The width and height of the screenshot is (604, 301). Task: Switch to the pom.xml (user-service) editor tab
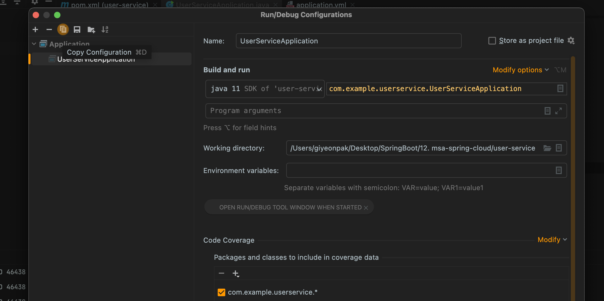tap(110, 5)
